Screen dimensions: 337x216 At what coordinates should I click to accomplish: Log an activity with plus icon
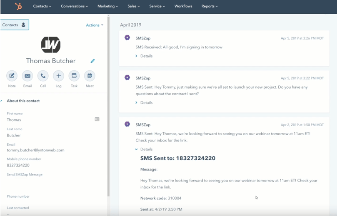pyautogui.click(x=58, y=76)
